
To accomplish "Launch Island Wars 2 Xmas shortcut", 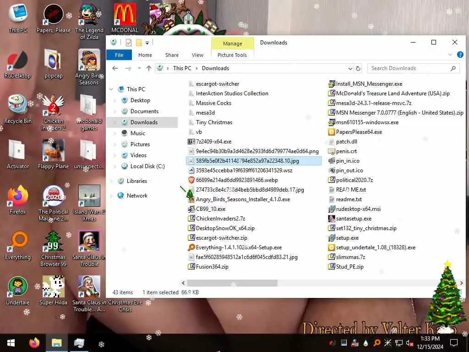I will 89,203.
